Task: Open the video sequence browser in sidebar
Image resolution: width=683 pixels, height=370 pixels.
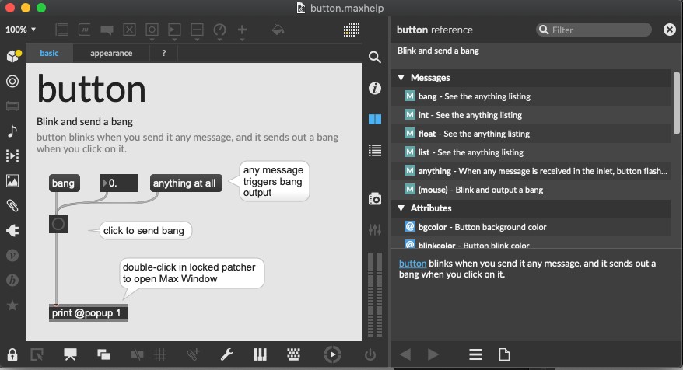Action: pos(12,155)
